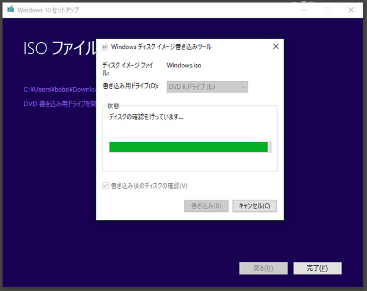Click the 状態 group label
The image size is (367, 291).
pos(113,106)
